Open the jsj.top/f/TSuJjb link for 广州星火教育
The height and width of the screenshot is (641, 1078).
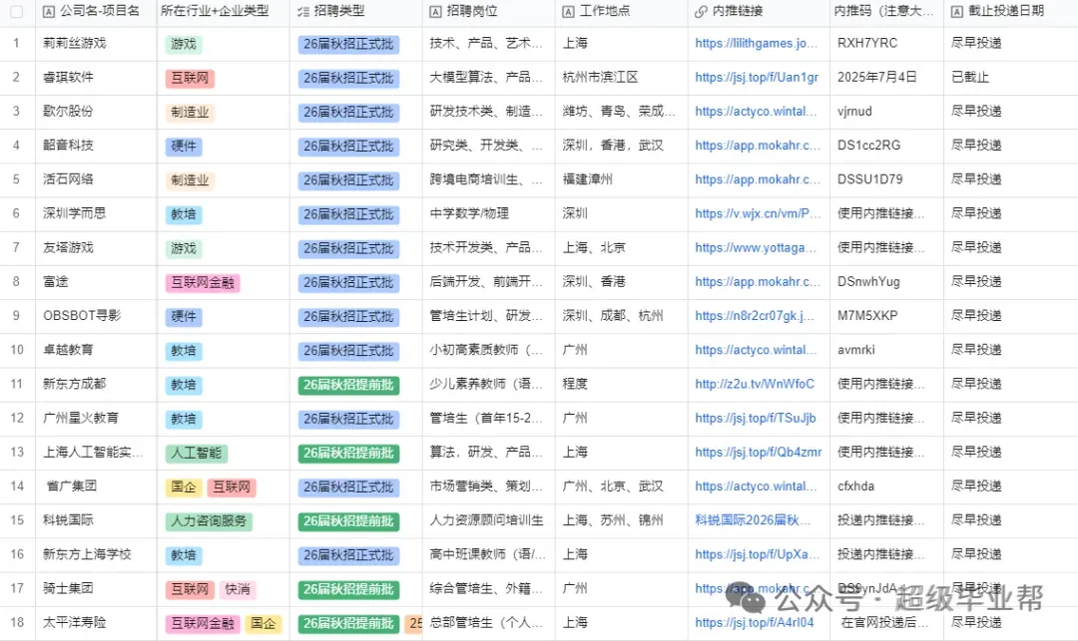756,418
